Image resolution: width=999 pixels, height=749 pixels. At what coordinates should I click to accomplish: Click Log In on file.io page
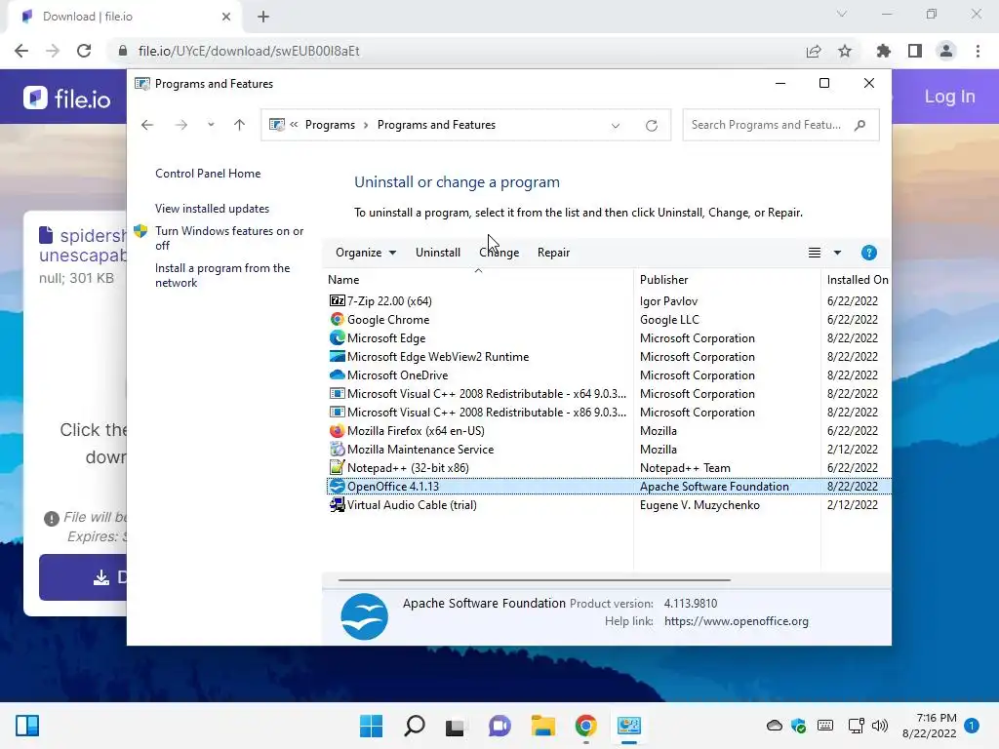(x=949, y=97)
